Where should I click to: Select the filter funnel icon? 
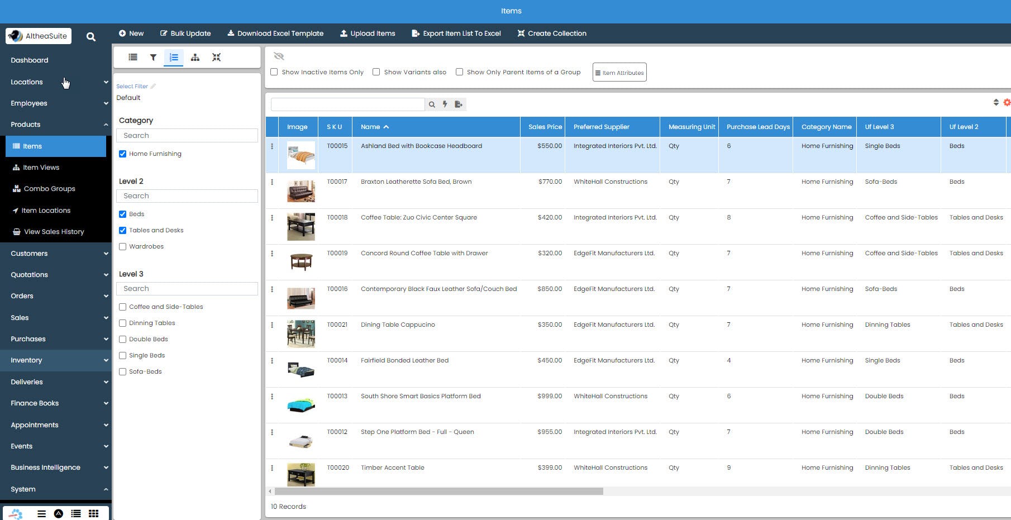point(153,58)
